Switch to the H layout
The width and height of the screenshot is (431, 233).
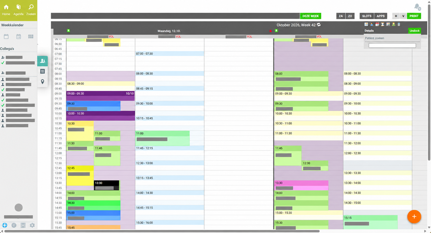pos(396,16)
